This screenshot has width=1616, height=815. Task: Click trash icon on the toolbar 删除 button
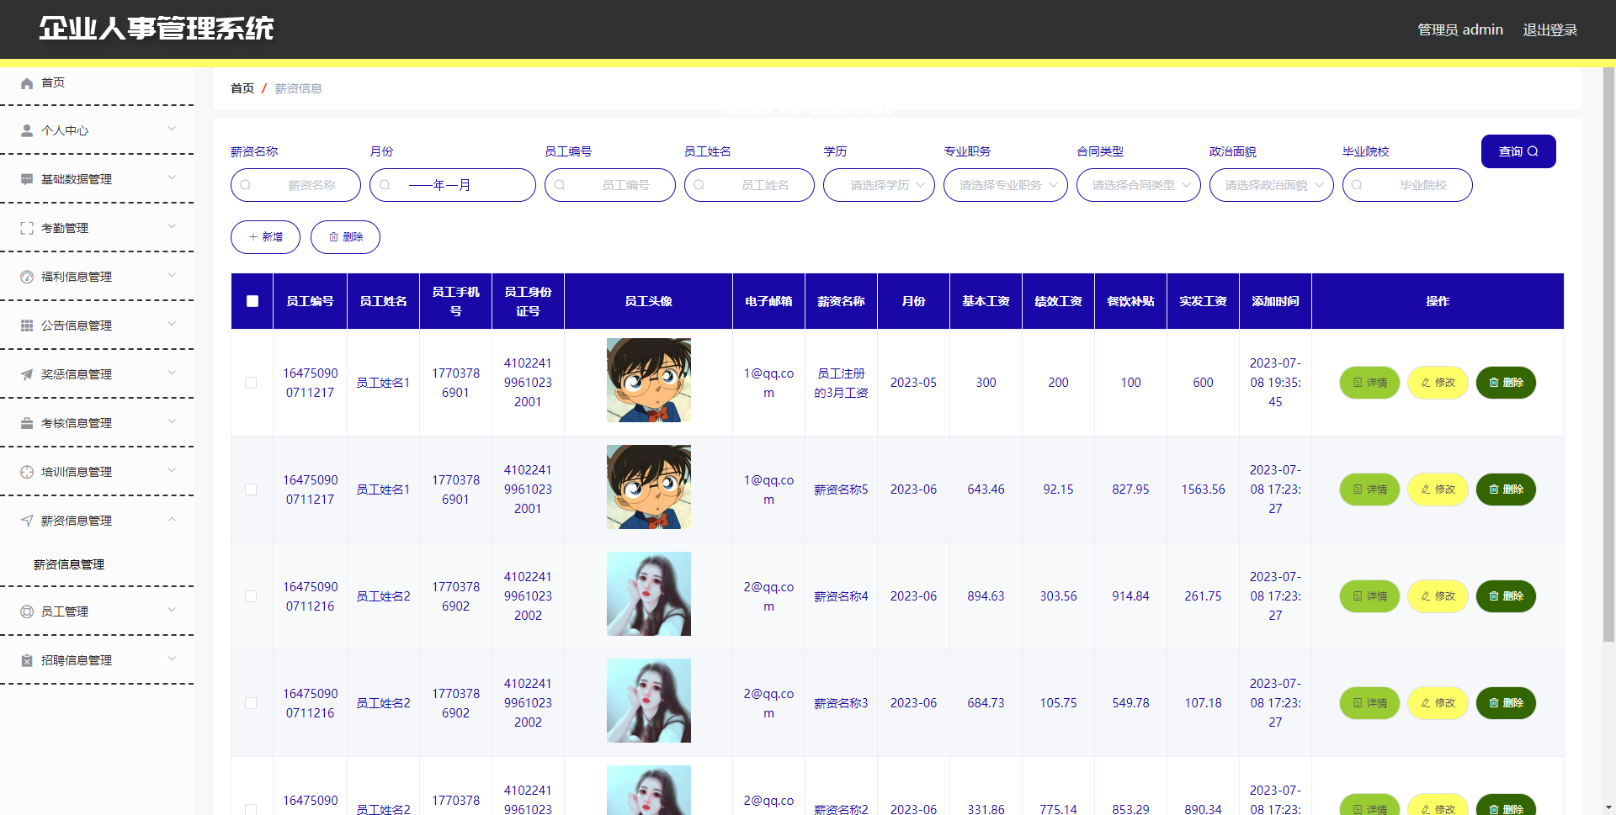pos(333,237)
